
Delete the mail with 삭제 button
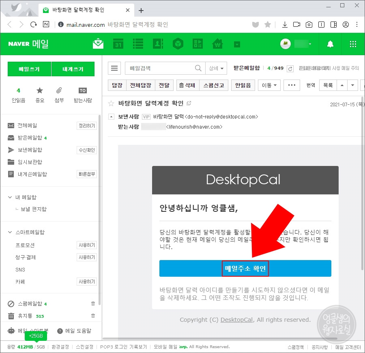(x=188, y=85)
